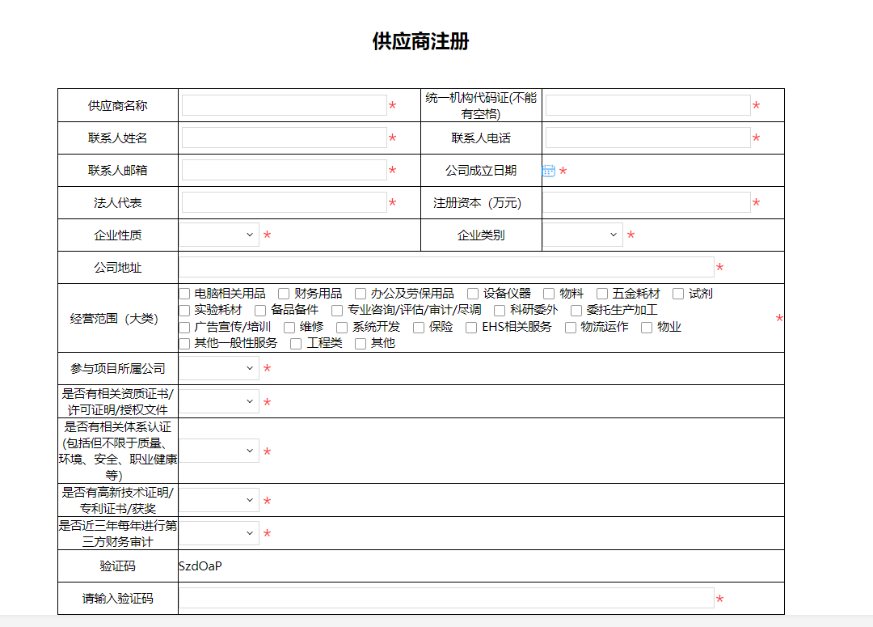The width and height of the screenshot is (873, 627).
Task: Open the 第三方财务审计 dropdown
Action: point(219,533)
